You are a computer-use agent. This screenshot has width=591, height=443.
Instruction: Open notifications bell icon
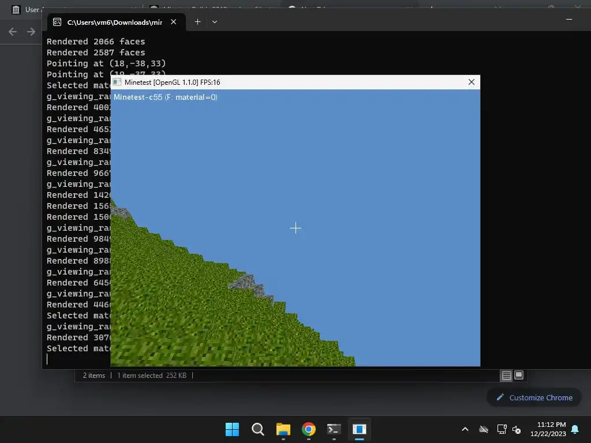coord(575,429)
